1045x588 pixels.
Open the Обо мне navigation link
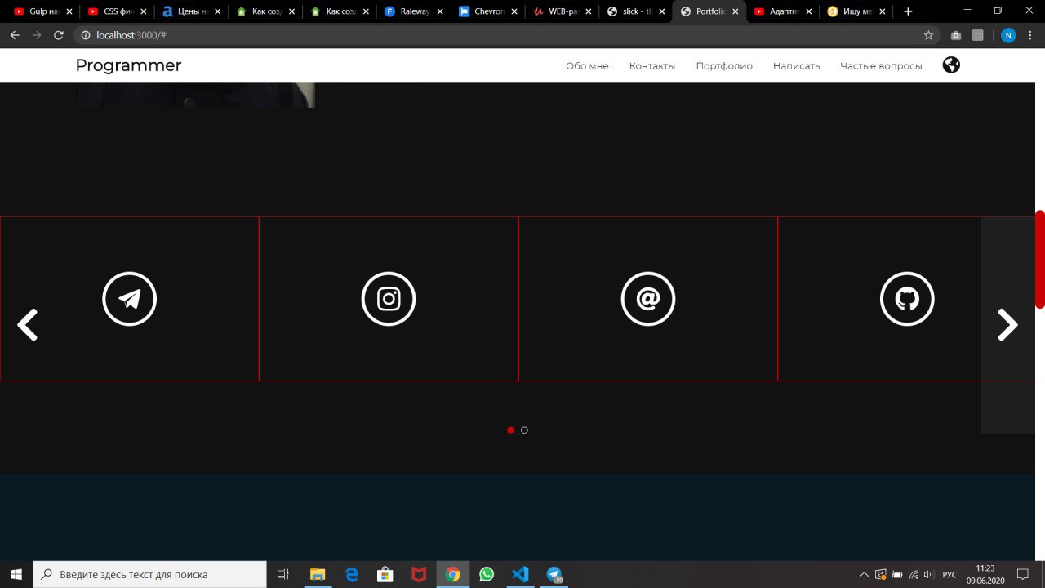click(x=587, y=66)
